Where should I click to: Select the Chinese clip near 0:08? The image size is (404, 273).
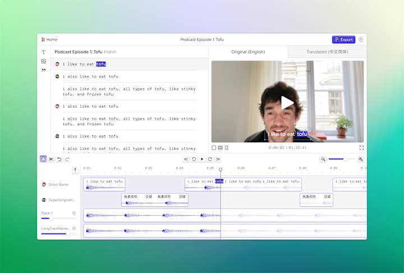(316, 200)
